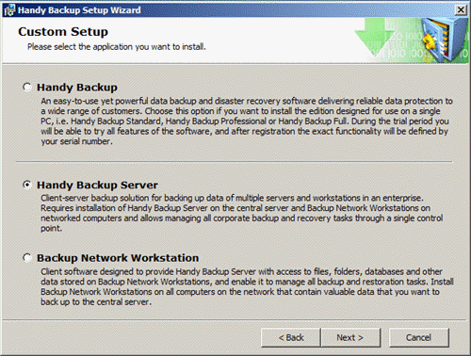The height and width of the screenshot is (356, 471).
Task: Cancel the setup wizard
Action: [419, 337]
